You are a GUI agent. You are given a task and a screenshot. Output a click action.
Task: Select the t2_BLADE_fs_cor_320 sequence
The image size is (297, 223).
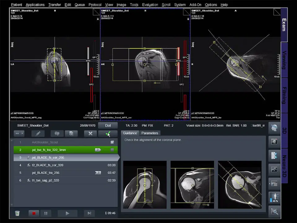pos(48,165)
